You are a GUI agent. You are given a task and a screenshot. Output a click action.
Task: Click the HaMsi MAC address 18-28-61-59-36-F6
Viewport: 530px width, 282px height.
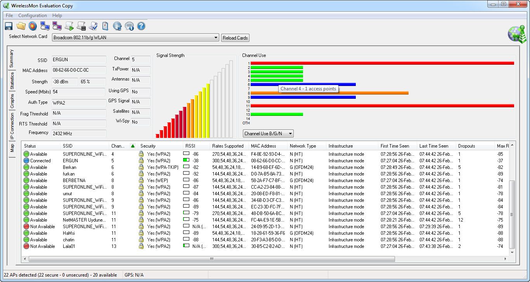268,233
